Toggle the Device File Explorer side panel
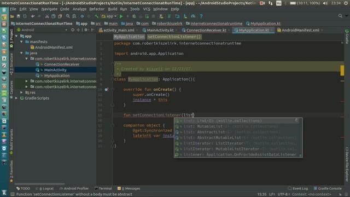 [347, 164]
